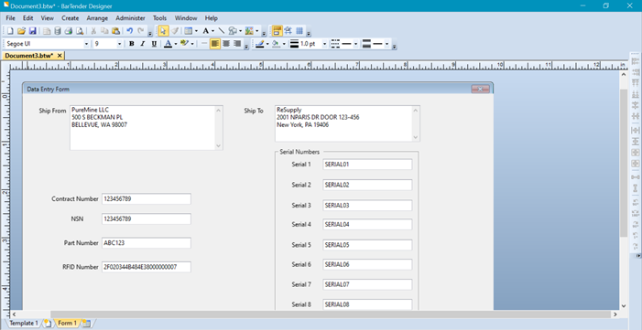Undo the last action
Screen dimensions: 642x330
130,31
